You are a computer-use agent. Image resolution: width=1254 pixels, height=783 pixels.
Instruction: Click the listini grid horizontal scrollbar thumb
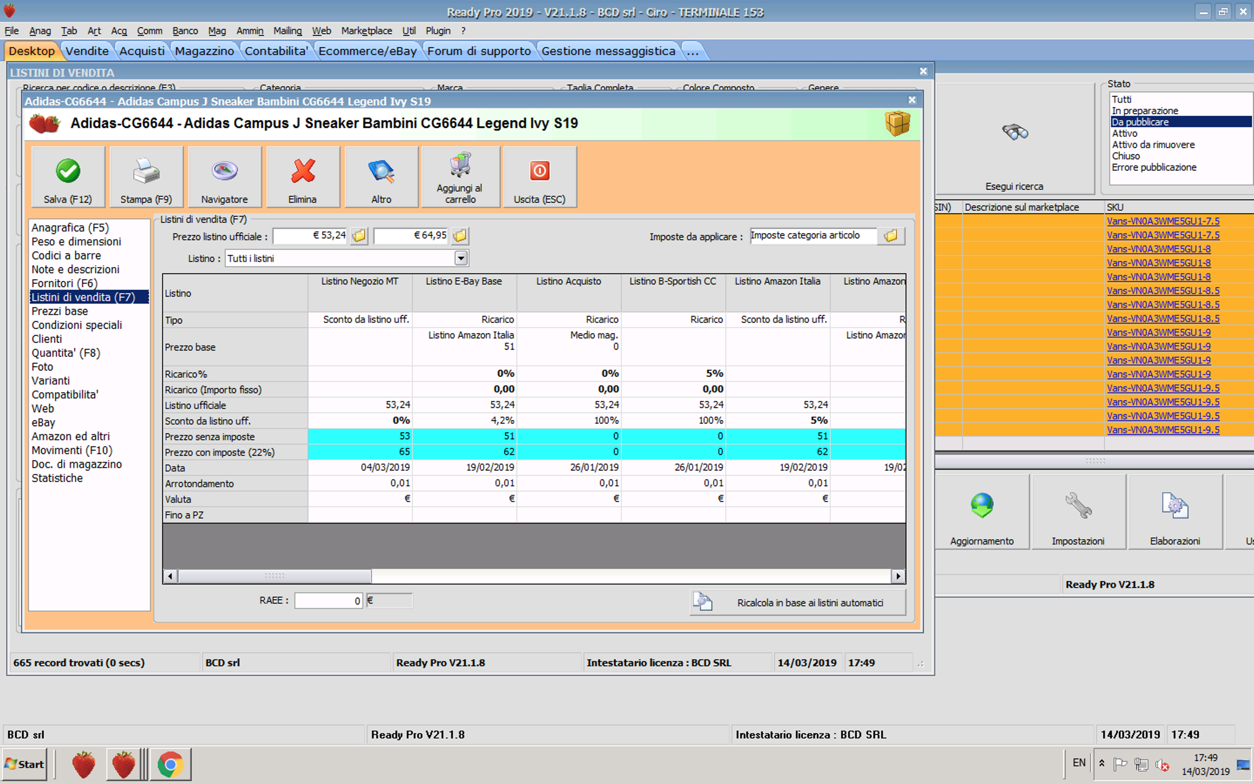[x=275, y=576]
